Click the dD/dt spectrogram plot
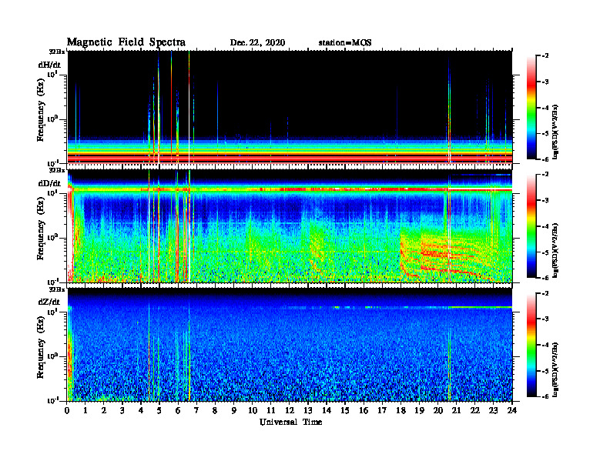The width and height of the screenshot is (610, 471). pyautogui.click(x=290, y=225)
